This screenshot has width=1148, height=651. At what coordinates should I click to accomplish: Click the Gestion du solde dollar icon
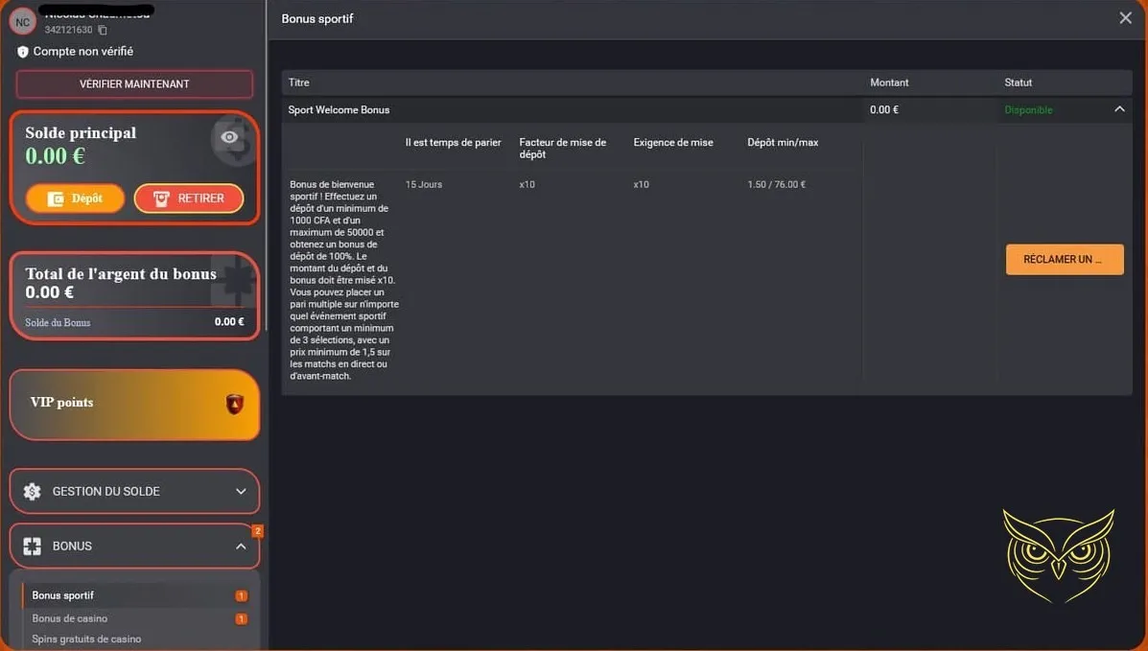(x=33, y=492)
